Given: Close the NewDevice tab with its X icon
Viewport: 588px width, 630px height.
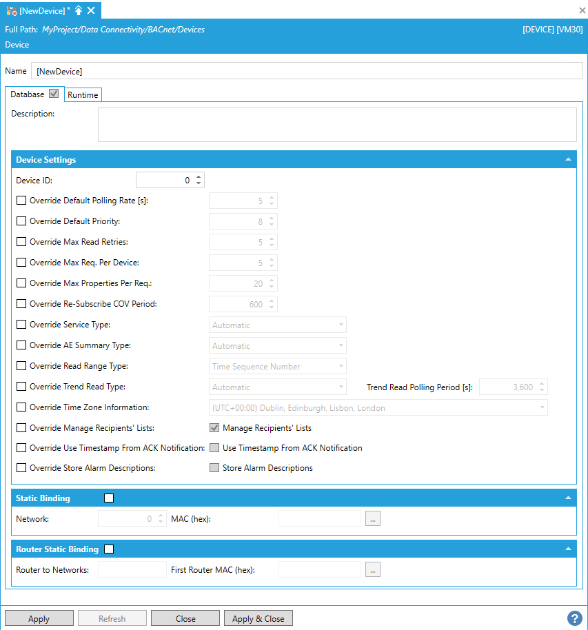Looking at the screenshot, I should (92, 10).
